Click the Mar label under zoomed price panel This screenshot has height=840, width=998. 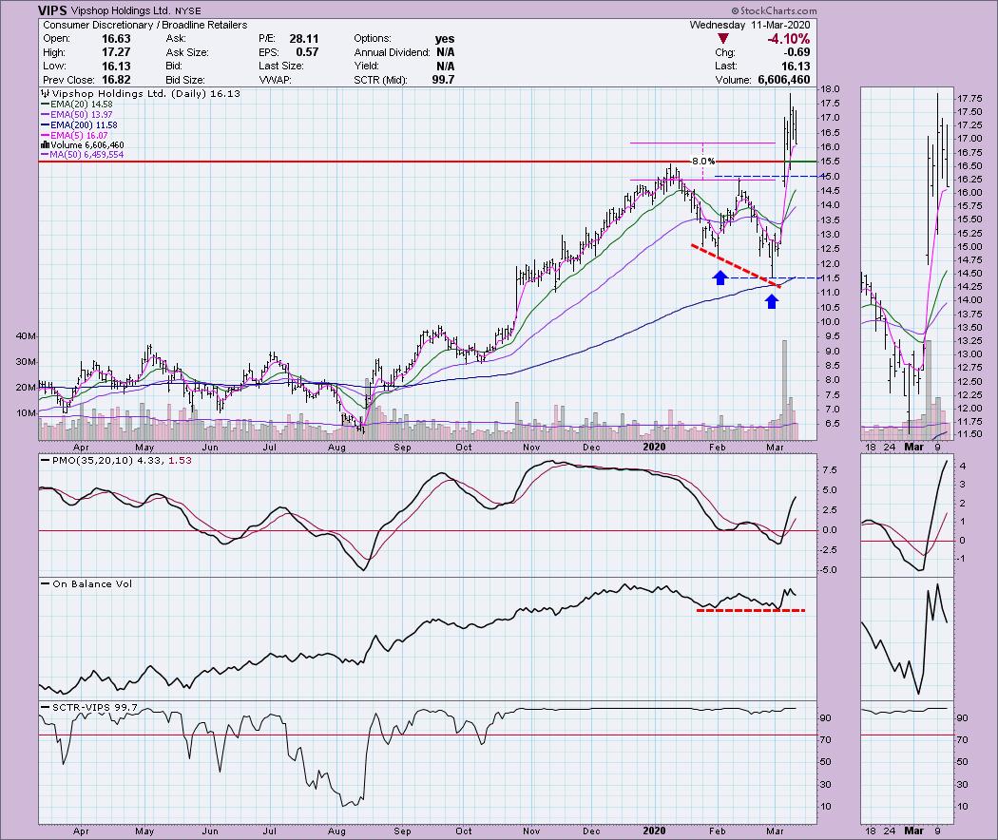click(x=914, y=447)
